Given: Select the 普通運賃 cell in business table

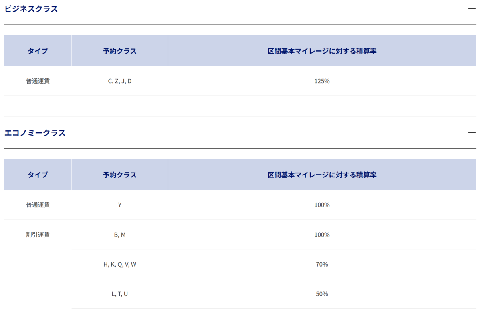Looking at the screenshot, I should (x=38, y=81).
